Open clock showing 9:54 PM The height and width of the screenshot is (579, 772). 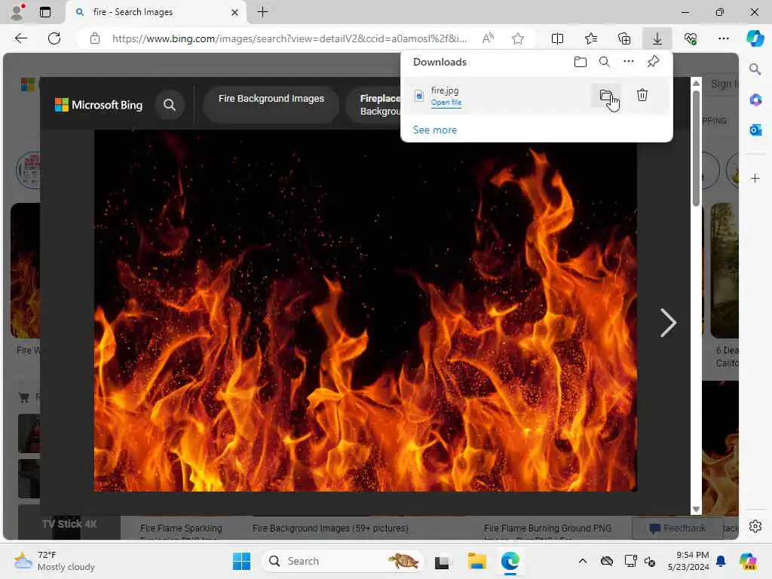click(x=688, y=561)
